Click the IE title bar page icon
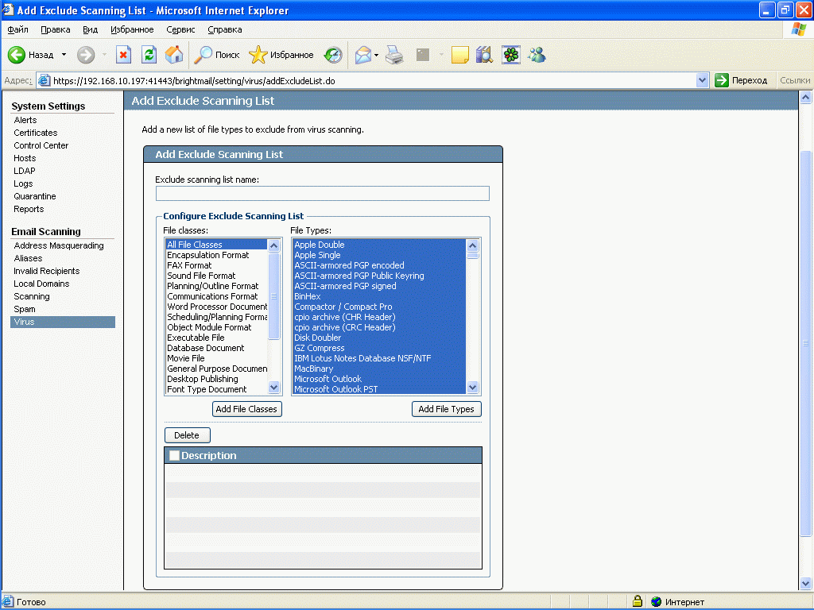Viewport: 814px width, 610px height. click(8, 10)
